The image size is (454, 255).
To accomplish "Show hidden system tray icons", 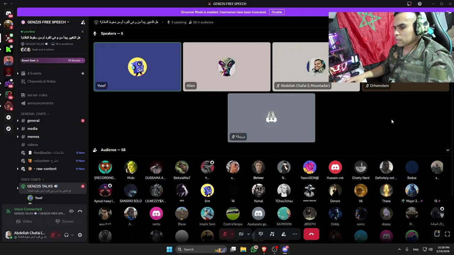I will pyautogui.click(x=399, y=249).
